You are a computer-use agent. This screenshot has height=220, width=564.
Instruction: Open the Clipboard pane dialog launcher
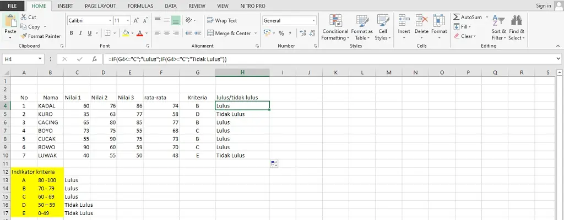[x=62, y=46]
